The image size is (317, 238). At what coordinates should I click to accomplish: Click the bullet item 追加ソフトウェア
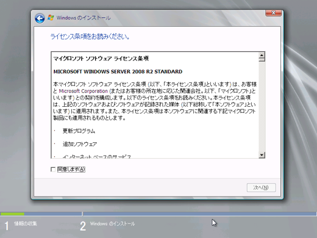[80, 144]
